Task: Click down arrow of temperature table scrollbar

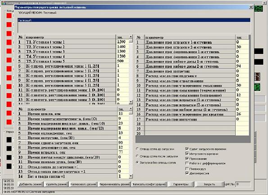Action: point(131,102)
